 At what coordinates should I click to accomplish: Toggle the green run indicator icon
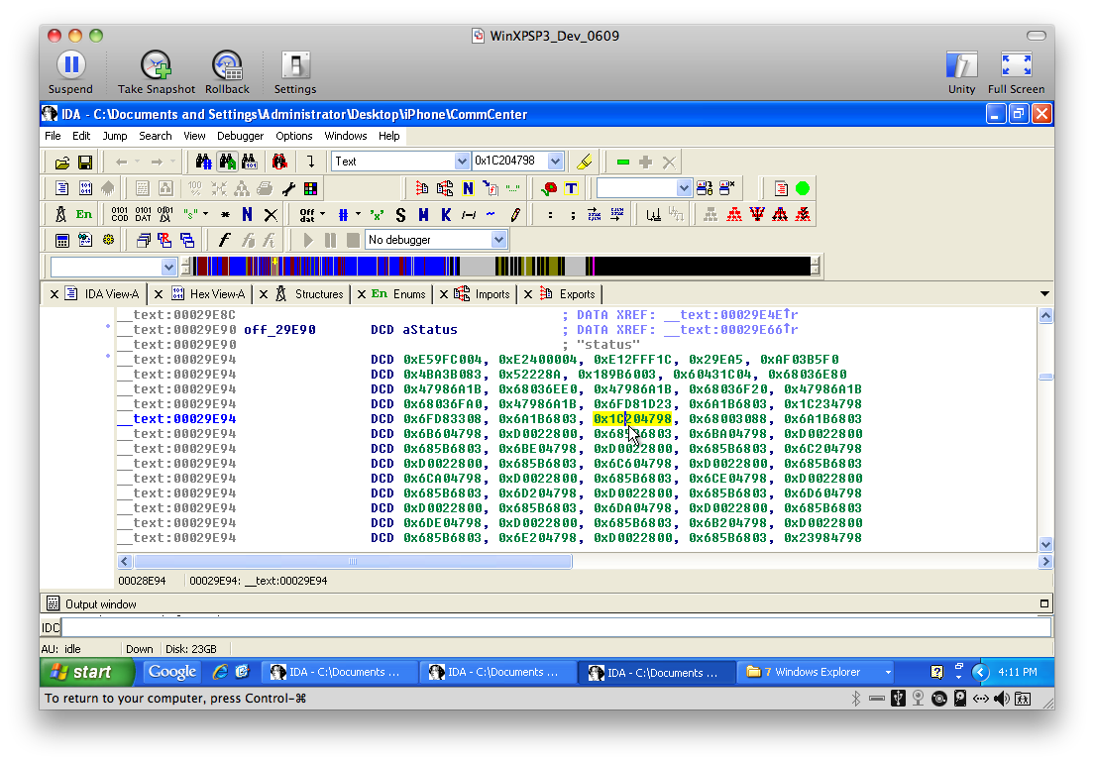point(801,187)
